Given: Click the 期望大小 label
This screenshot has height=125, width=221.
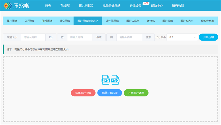Looking at the screenshot, I should coord(12,37).
